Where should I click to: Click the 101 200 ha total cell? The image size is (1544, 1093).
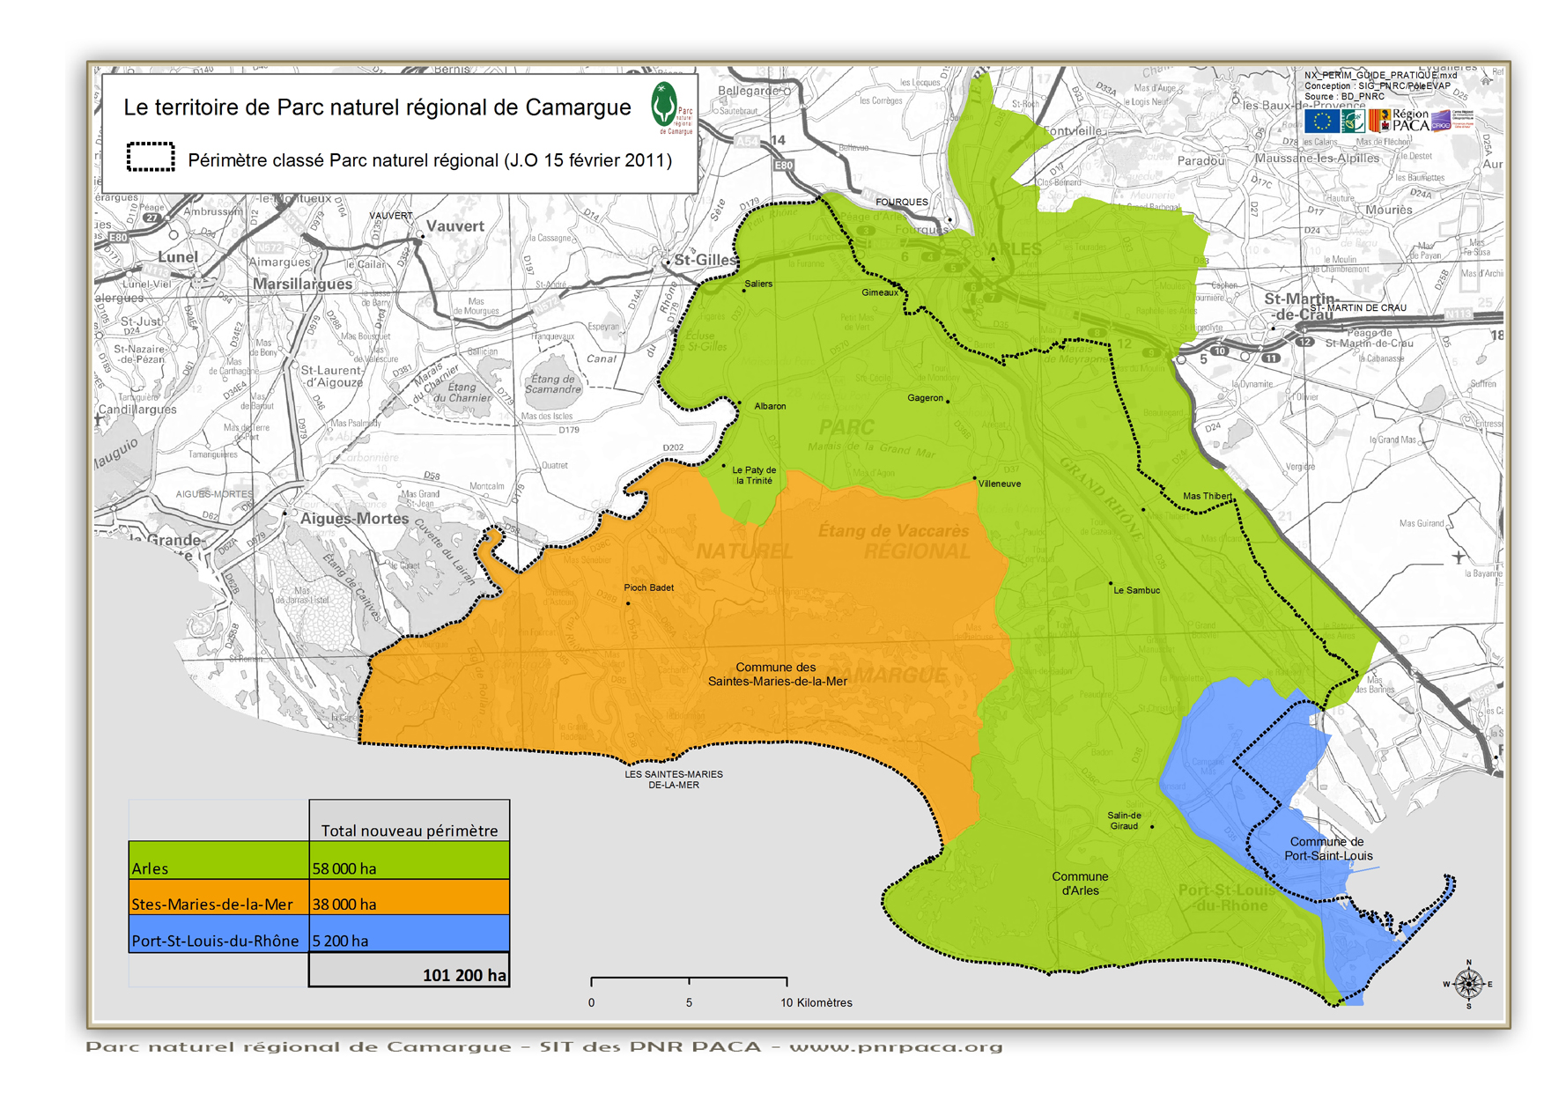pyautogui.click(x=410, y=970)
